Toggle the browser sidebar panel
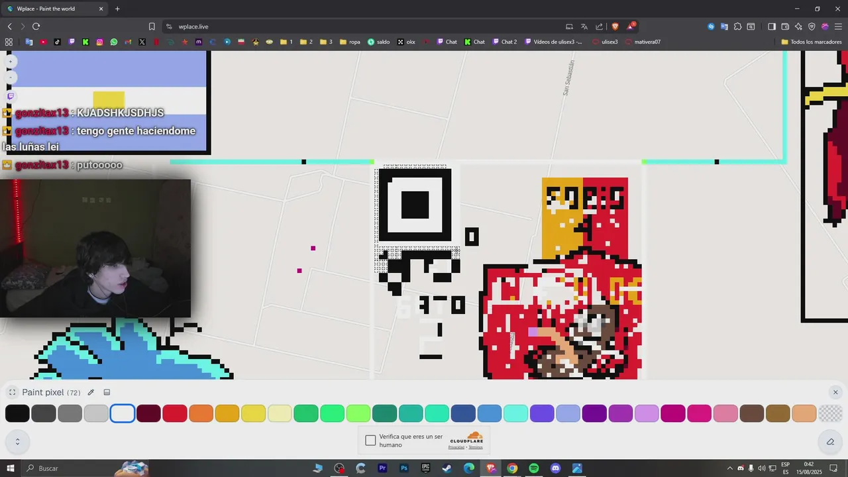848x477 pixels. coord(772,26)
